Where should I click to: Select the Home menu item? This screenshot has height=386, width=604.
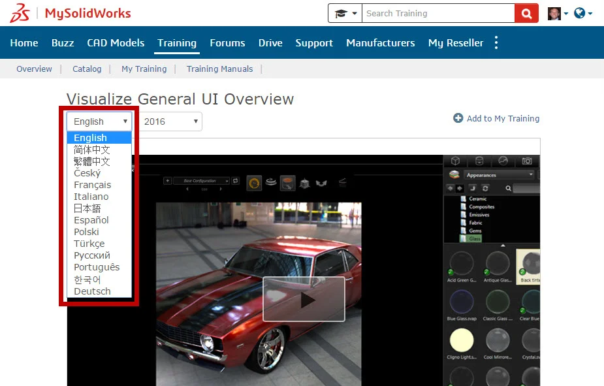coord(24,42)
